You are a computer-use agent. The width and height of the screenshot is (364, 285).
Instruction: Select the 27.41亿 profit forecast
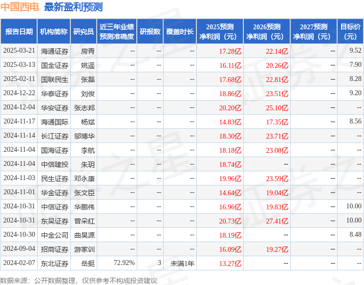tap(277, 221)
